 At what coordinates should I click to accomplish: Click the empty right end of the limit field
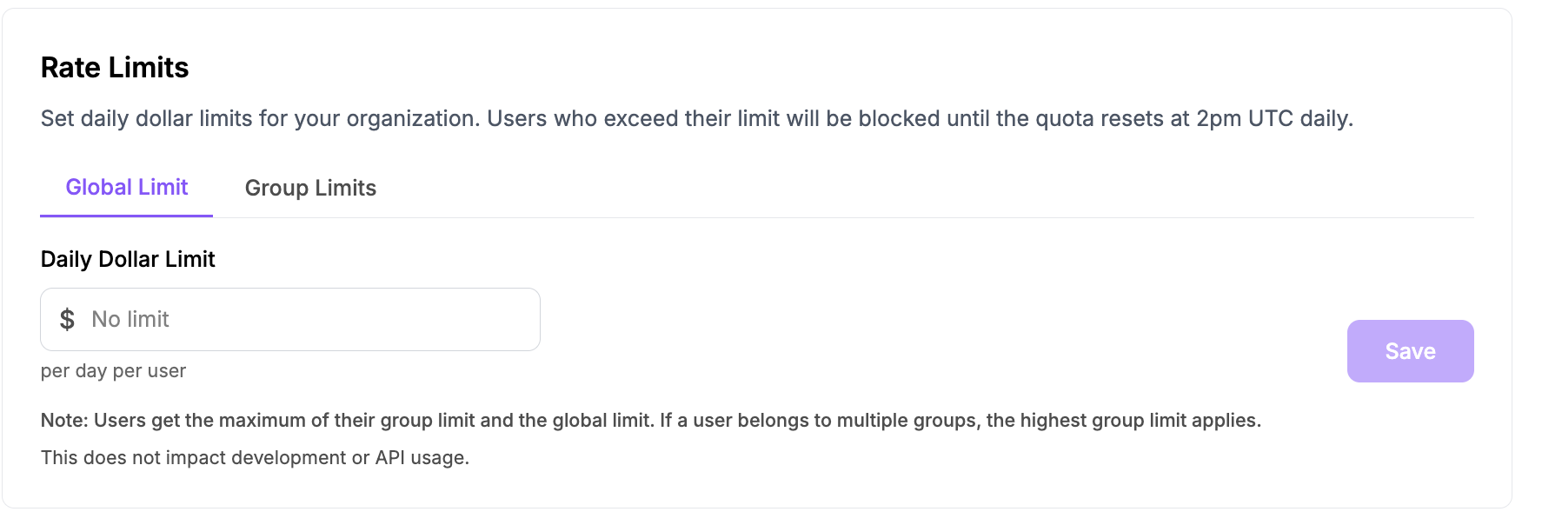[x=504, y=320]
